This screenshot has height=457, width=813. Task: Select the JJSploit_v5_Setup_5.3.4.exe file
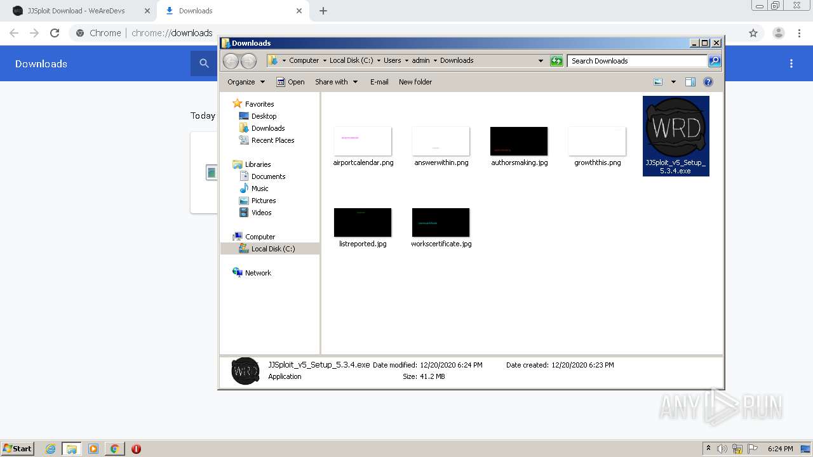[x=676, y=136]
